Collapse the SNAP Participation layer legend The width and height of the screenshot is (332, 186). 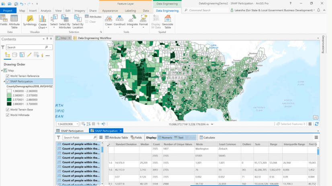point(4,81)
